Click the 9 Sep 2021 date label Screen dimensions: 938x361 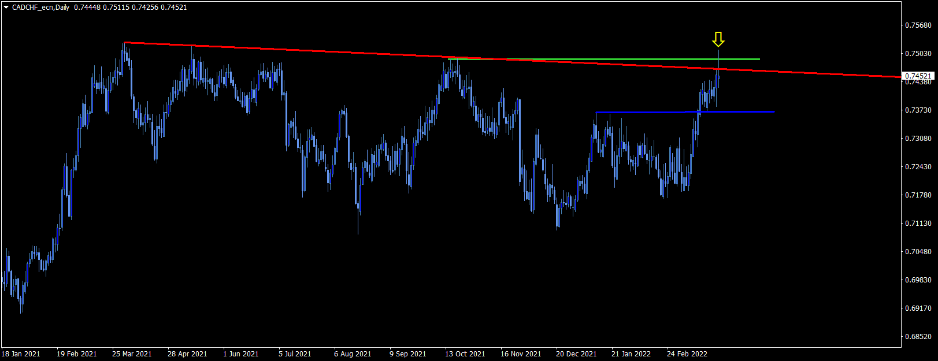[x=408, y=354]
